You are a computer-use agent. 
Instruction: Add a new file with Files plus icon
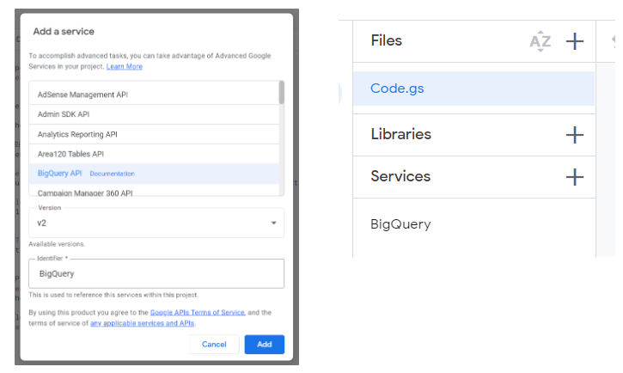click(575, 41)
